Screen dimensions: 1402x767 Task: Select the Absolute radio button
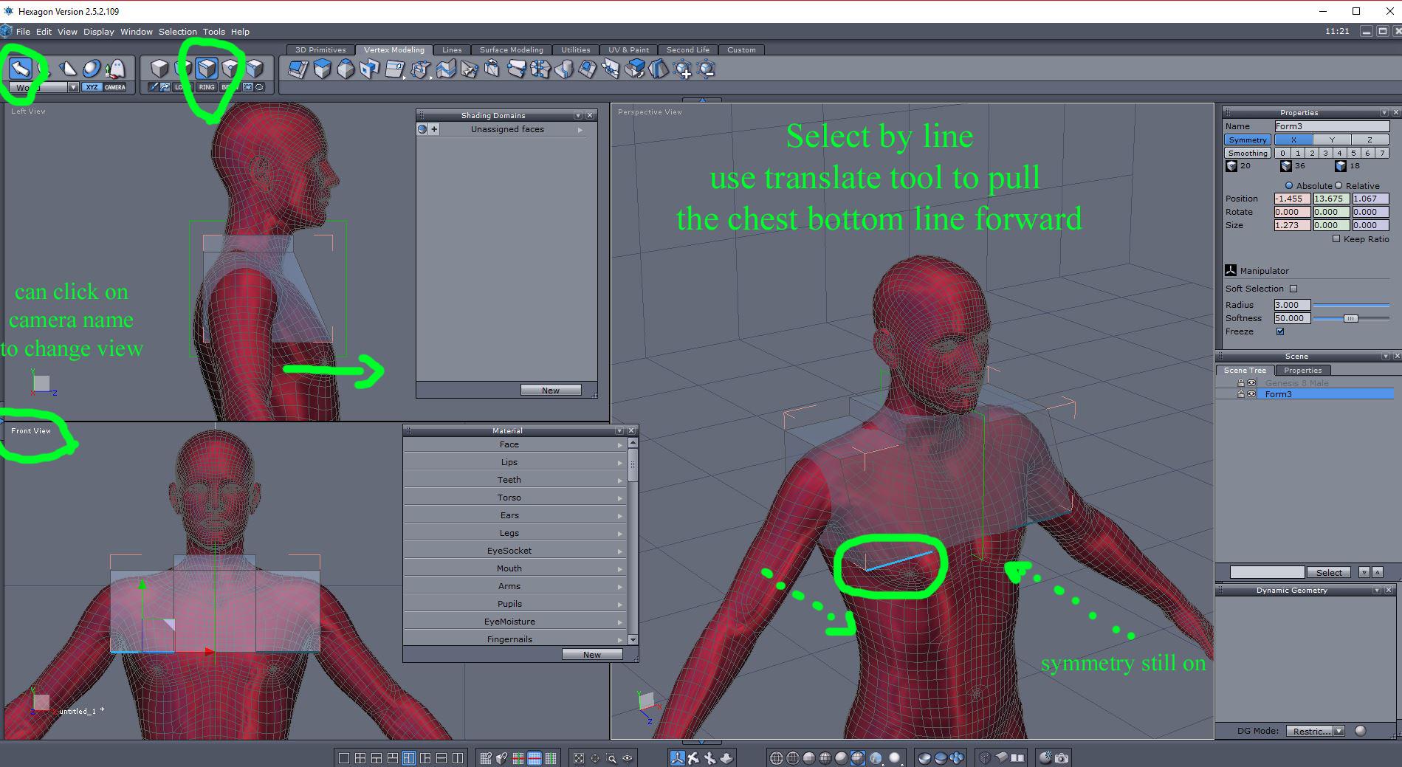pyautogui.click(x=1289, y=186)
